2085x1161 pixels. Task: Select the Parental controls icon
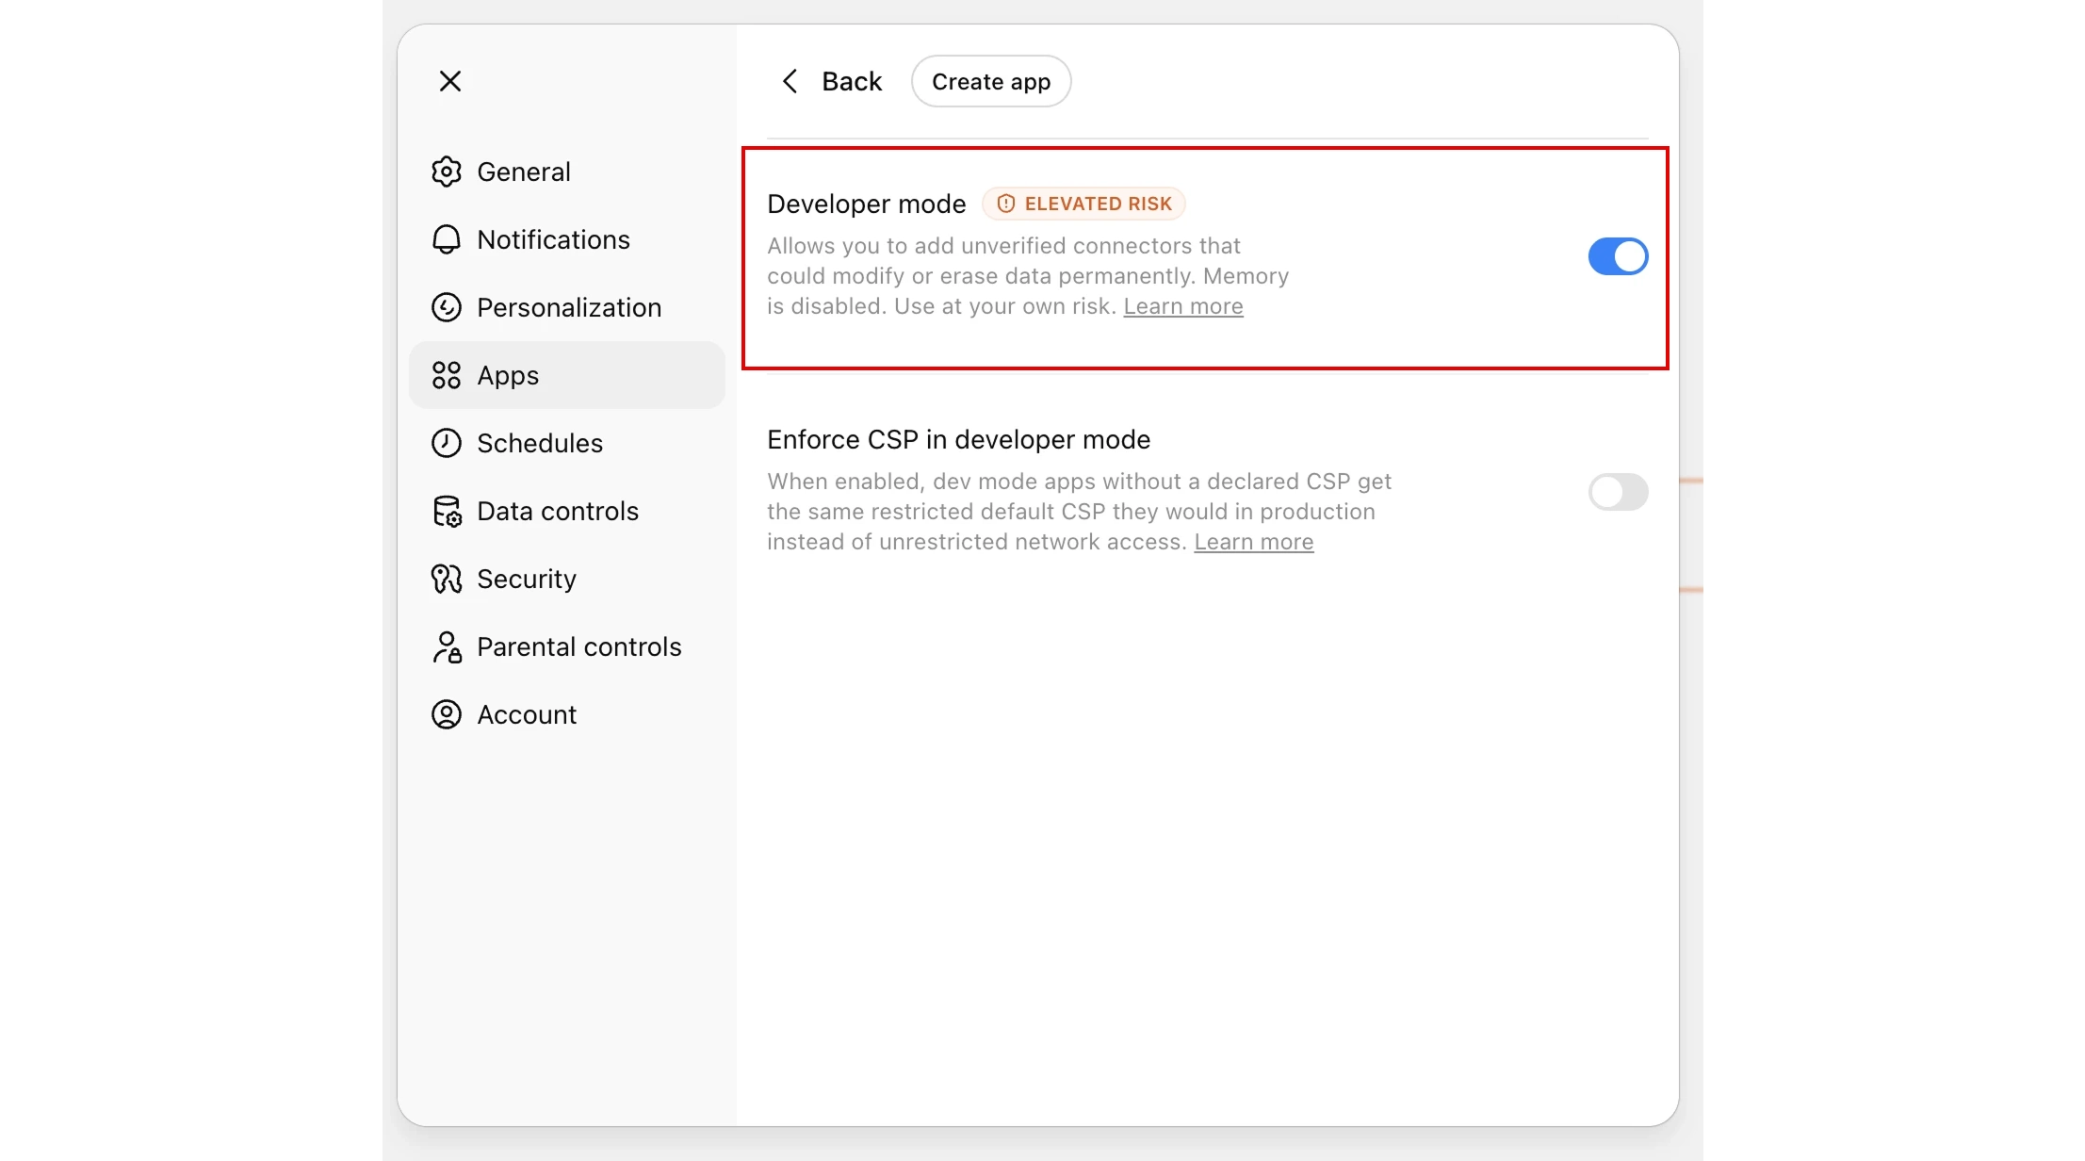447,646
